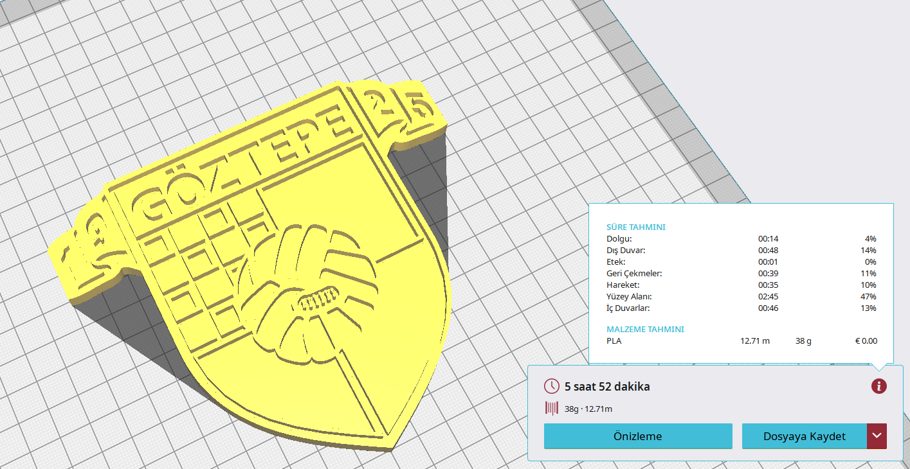The image size is (910, 469).
Task: Click the "10%" percentage for Hareket
Action: [x=869, y=285]
